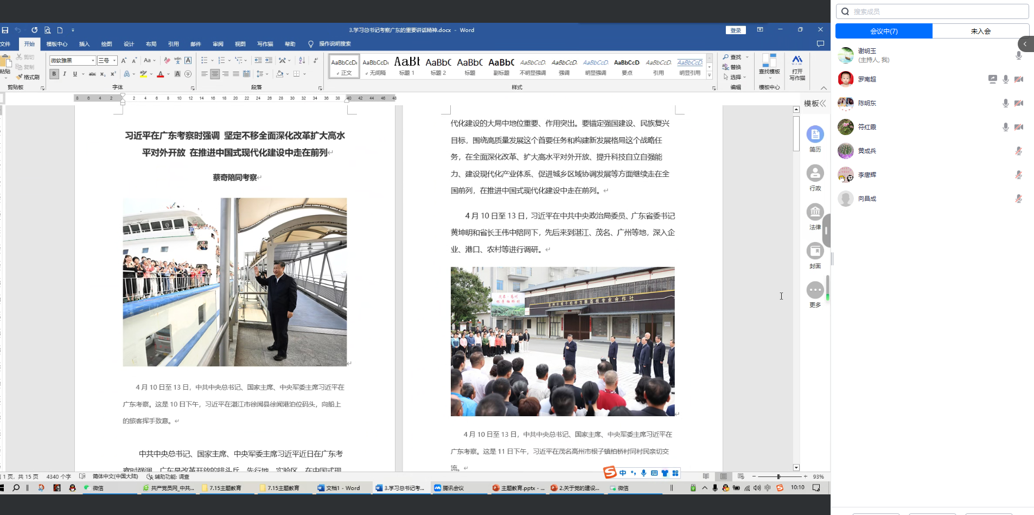Toggle bold formatting in the font group
Viewport: 1034px width, 515px height.
pyautogui.click(x=54, y=74)
